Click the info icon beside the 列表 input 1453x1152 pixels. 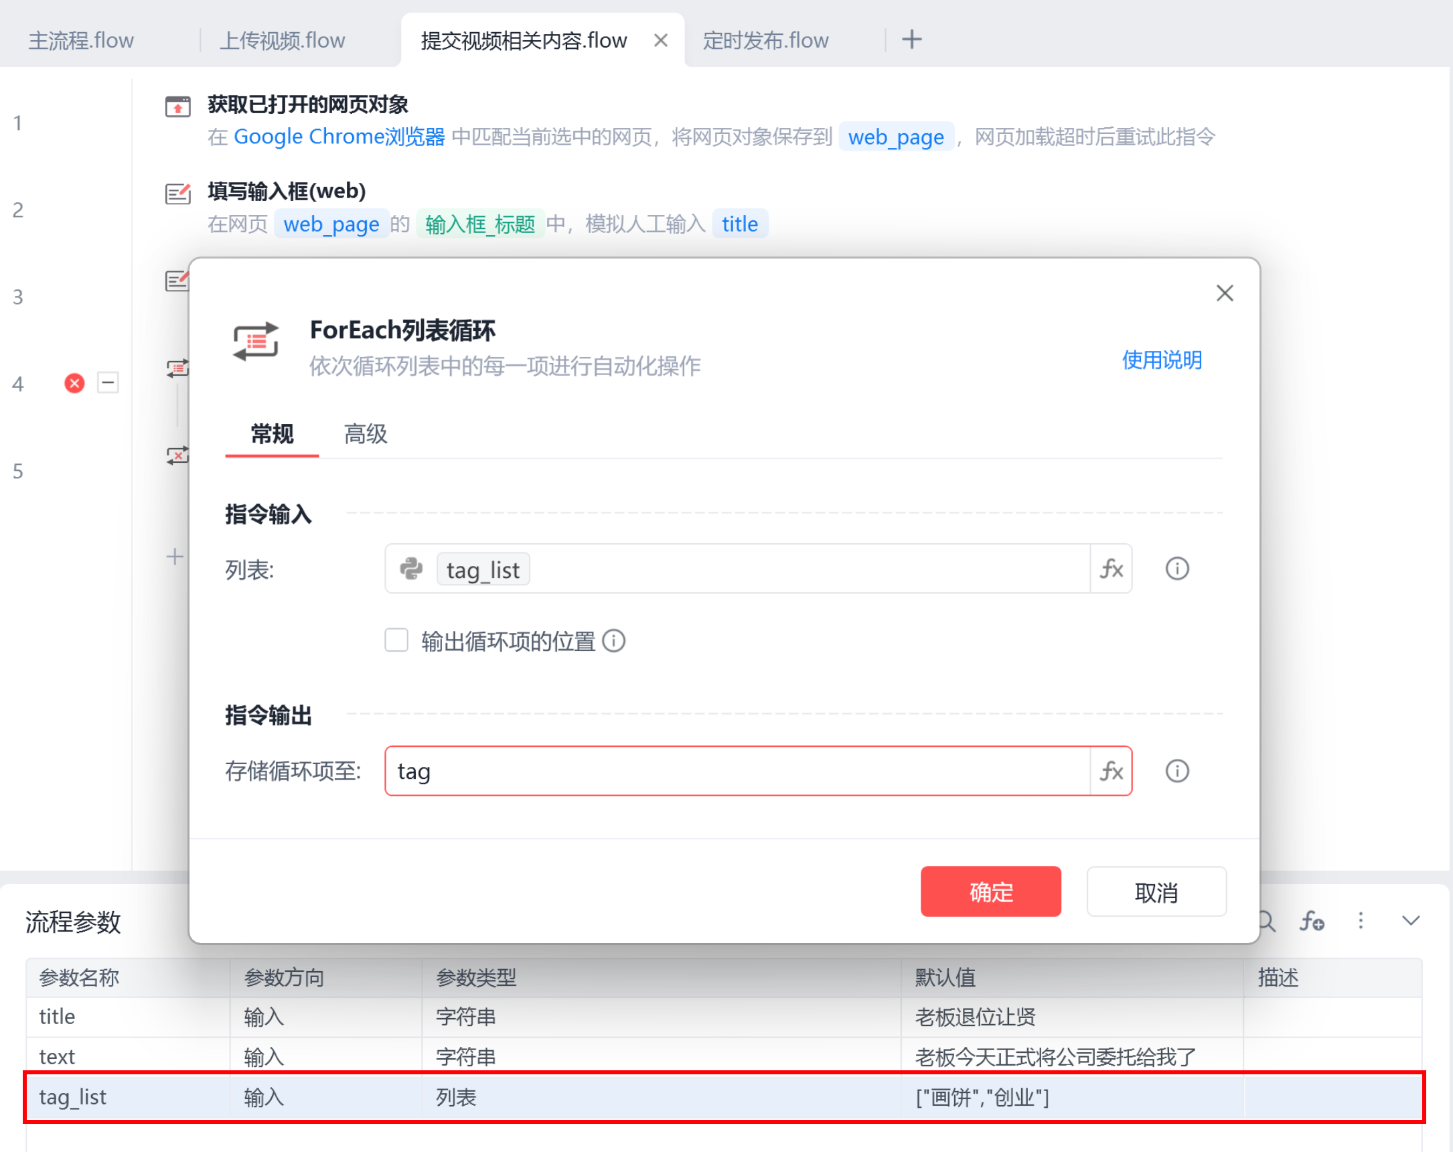tap(1176, 568)
